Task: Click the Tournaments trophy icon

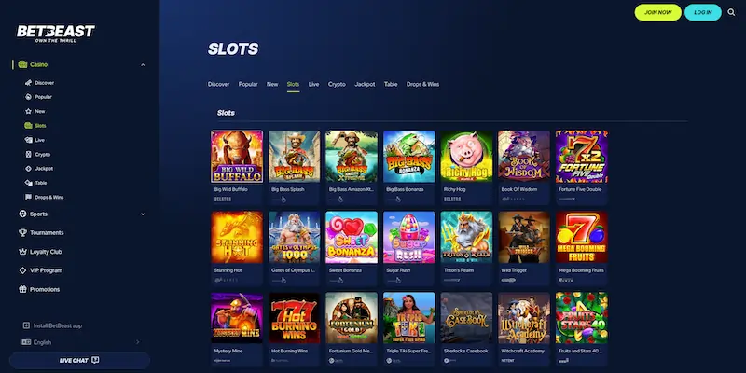Action: (22, 232)
